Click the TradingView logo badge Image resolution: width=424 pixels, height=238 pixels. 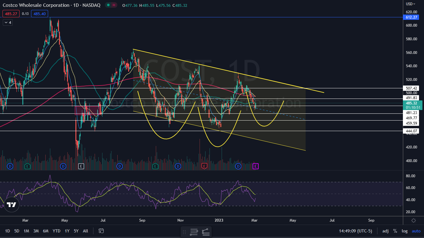[11, 205]
